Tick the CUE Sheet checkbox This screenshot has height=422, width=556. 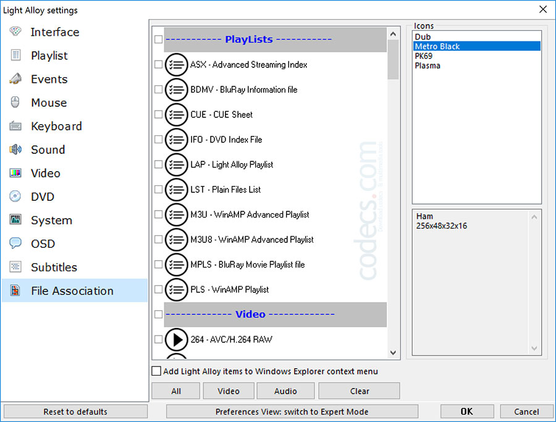[159, 114]
